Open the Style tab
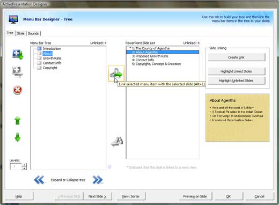Image resolution: width=279 pixels, height=205 pixels. click(x=20, y=33)
